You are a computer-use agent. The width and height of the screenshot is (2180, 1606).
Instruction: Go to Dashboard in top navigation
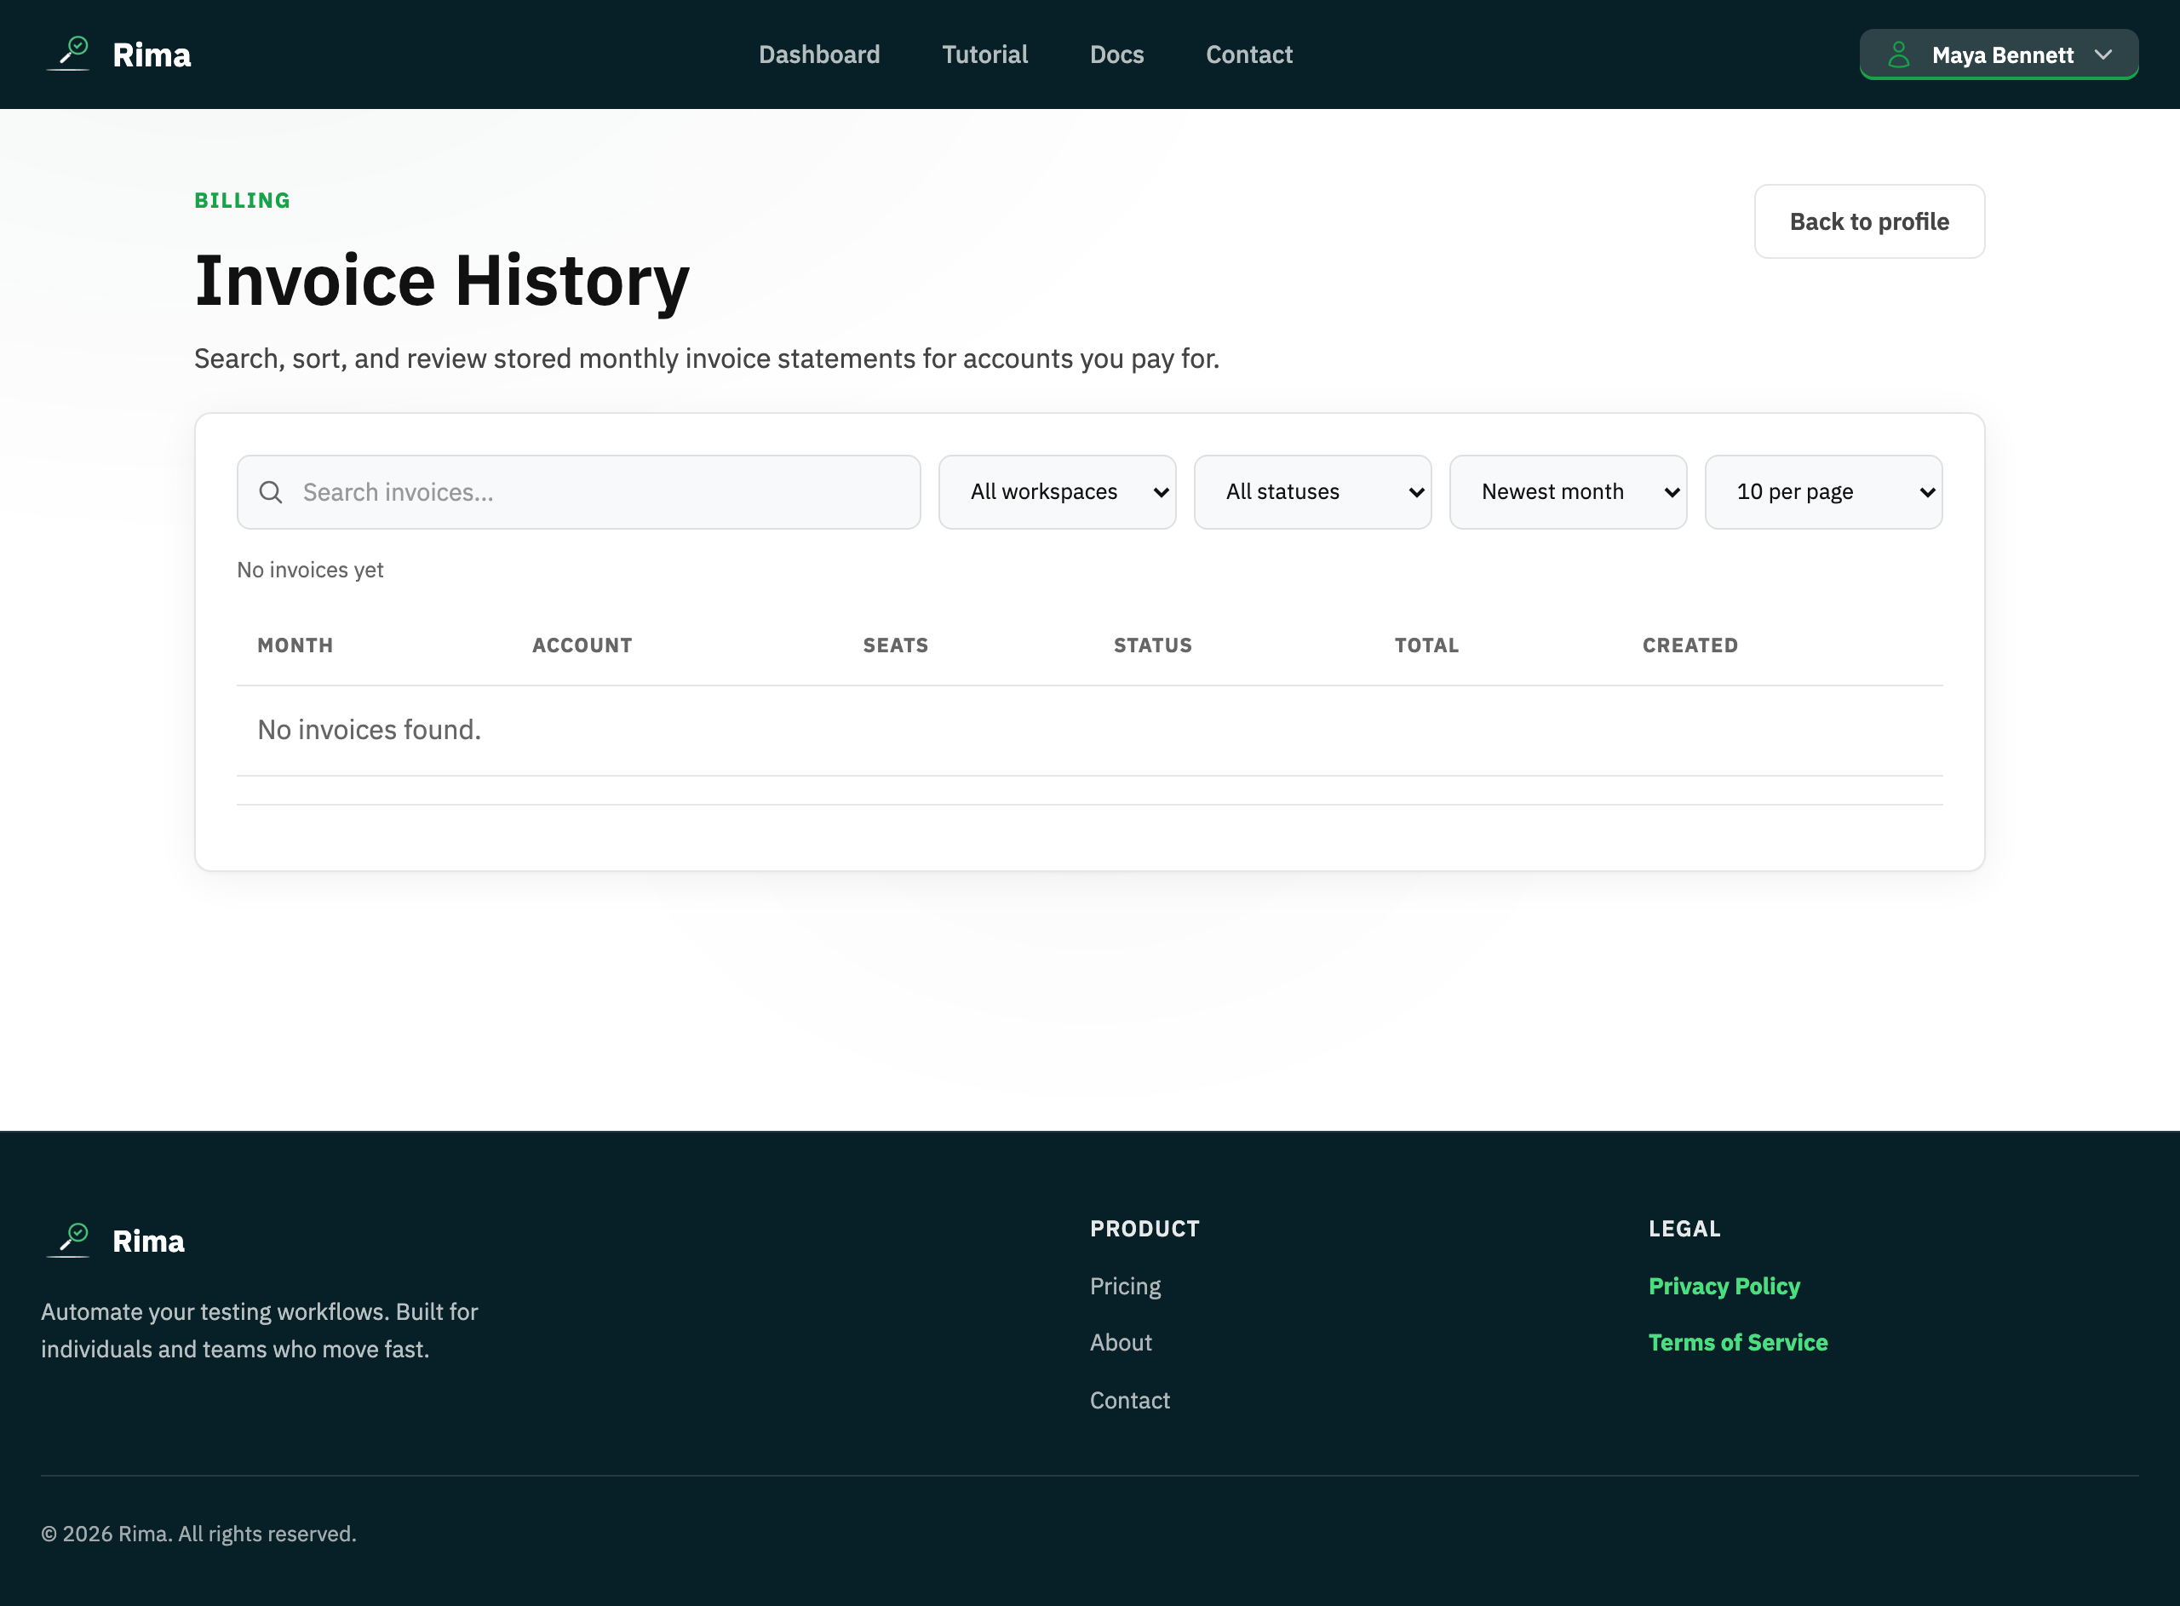tap(819, 54)
